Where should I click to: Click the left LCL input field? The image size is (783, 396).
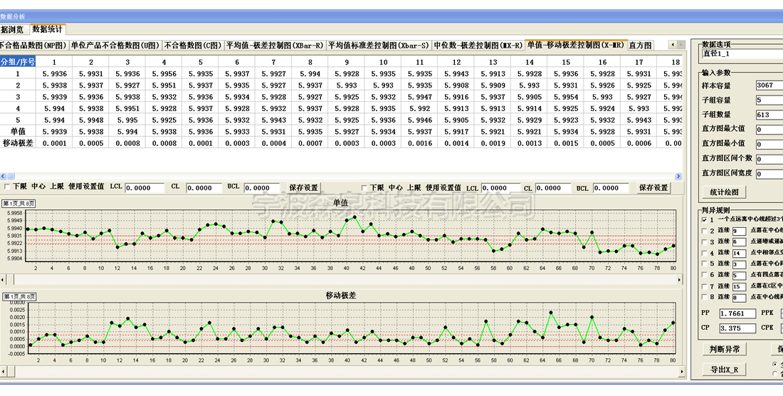coord(146,188)
